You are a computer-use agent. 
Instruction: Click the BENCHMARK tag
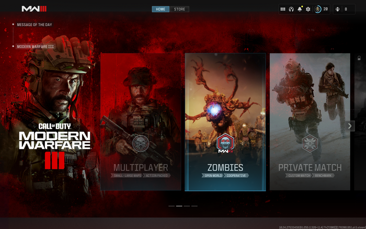click(x=323, y=176)
